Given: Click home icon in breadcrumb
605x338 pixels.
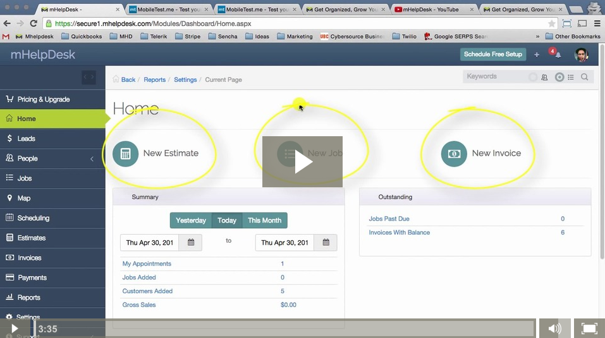Looking at the screenshot, I should pyautogui.click(x=116, y=79).
